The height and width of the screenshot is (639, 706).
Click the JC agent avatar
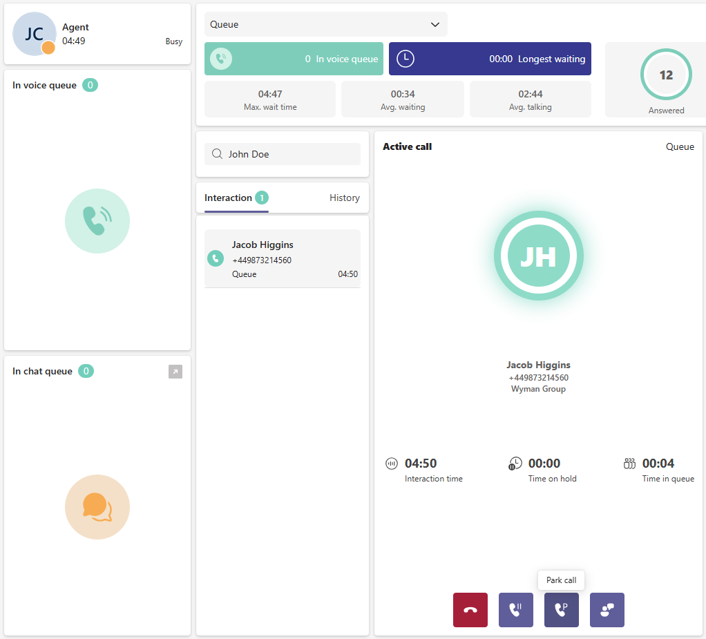point(34,34)
